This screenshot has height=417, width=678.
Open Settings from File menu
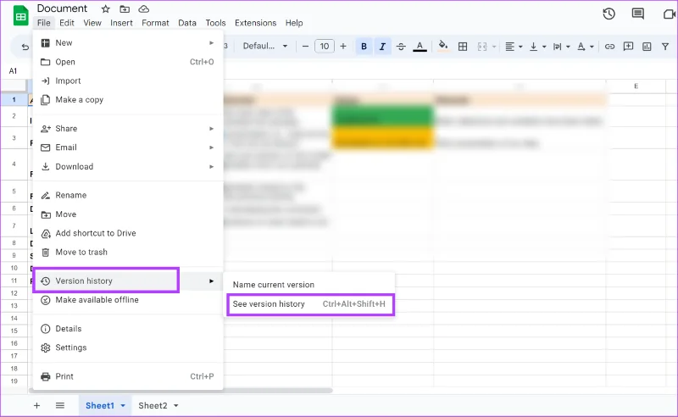[x=128, y=347]
